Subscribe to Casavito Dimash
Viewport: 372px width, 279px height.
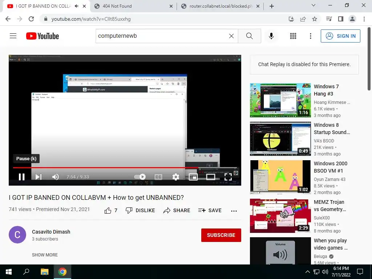coord(221,235)
